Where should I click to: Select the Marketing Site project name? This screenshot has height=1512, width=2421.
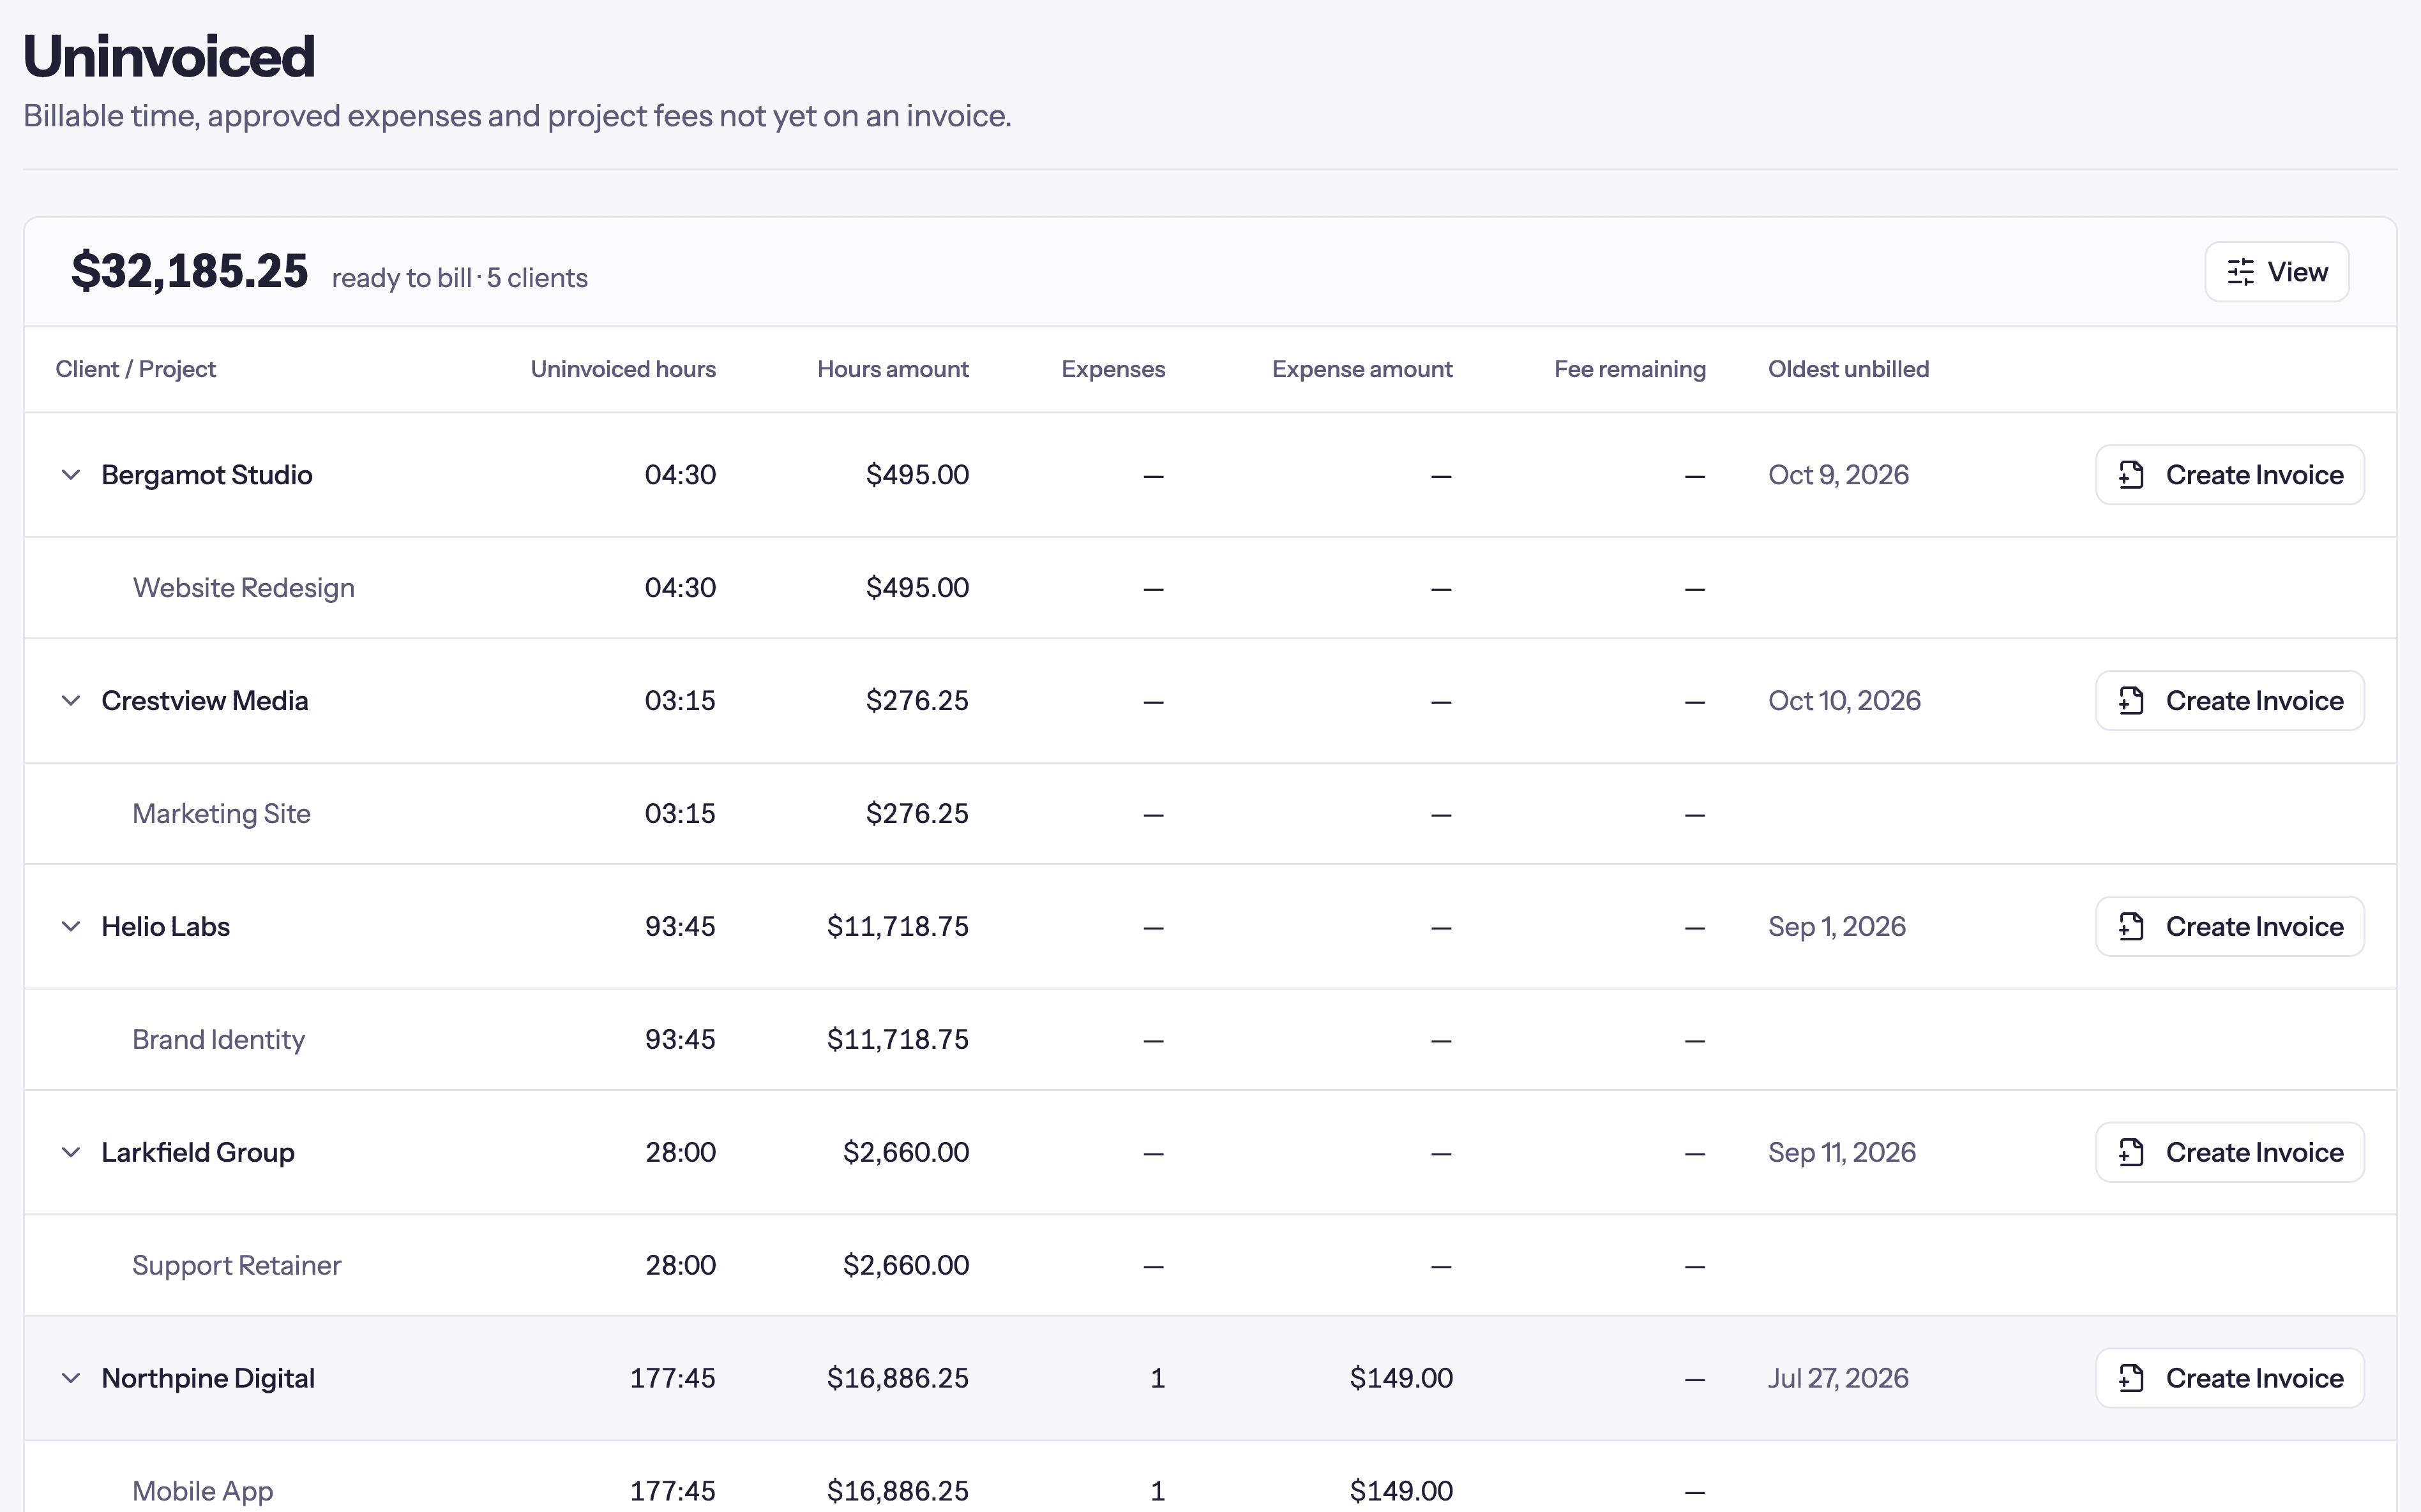click(221, 814)
